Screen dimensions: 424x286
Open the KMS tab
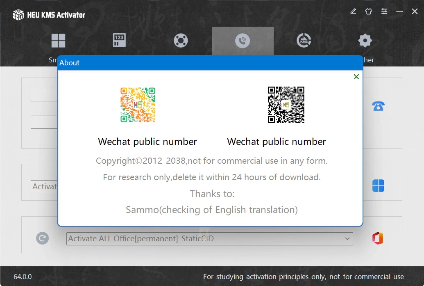coord(304,41)
